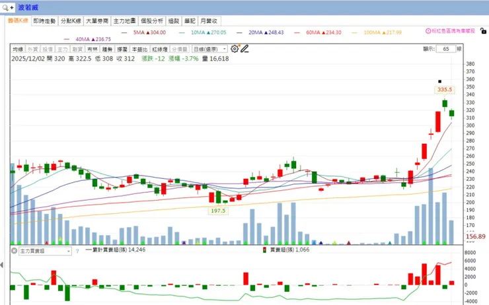The width and height of the screenshot is (489, 305).
Task: Toggle the 布林 band overlay
Action: coord(93,50)
